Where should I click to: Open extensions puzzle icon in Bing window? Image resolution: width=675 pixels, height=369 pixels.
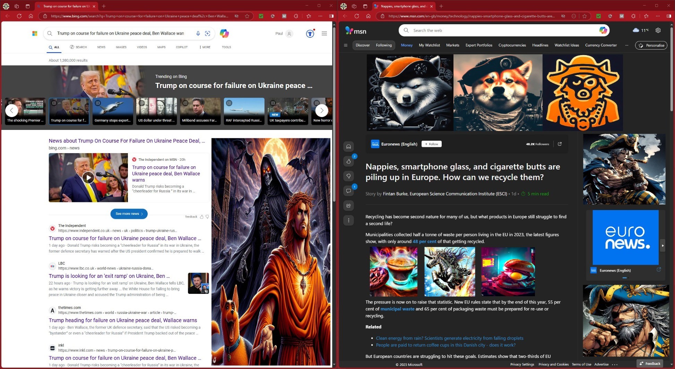296,16
